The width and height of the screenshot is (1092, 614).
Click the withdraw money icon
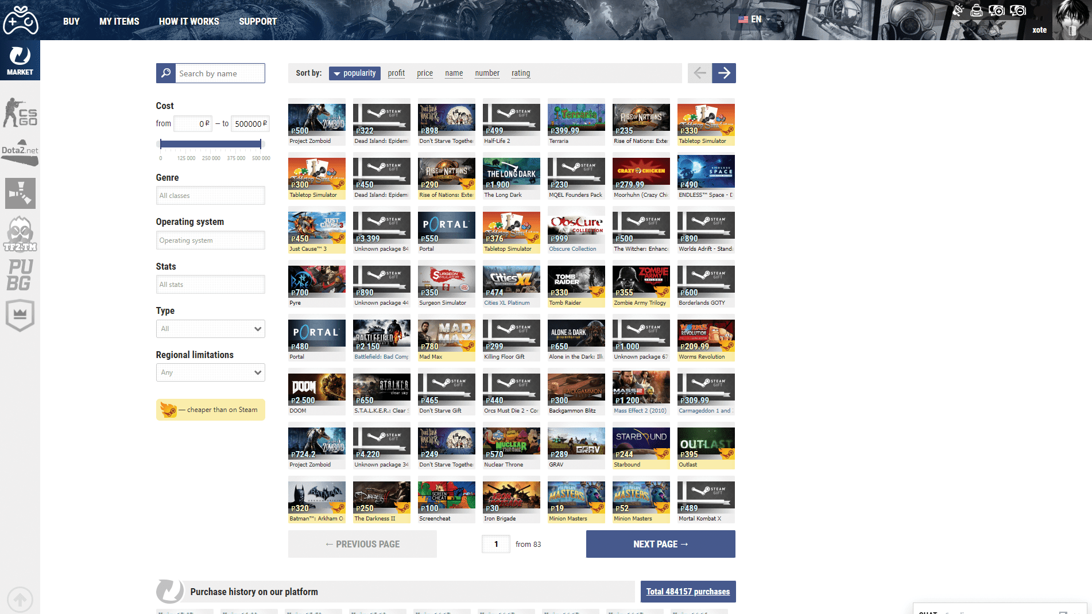(x=1018, y=10)
